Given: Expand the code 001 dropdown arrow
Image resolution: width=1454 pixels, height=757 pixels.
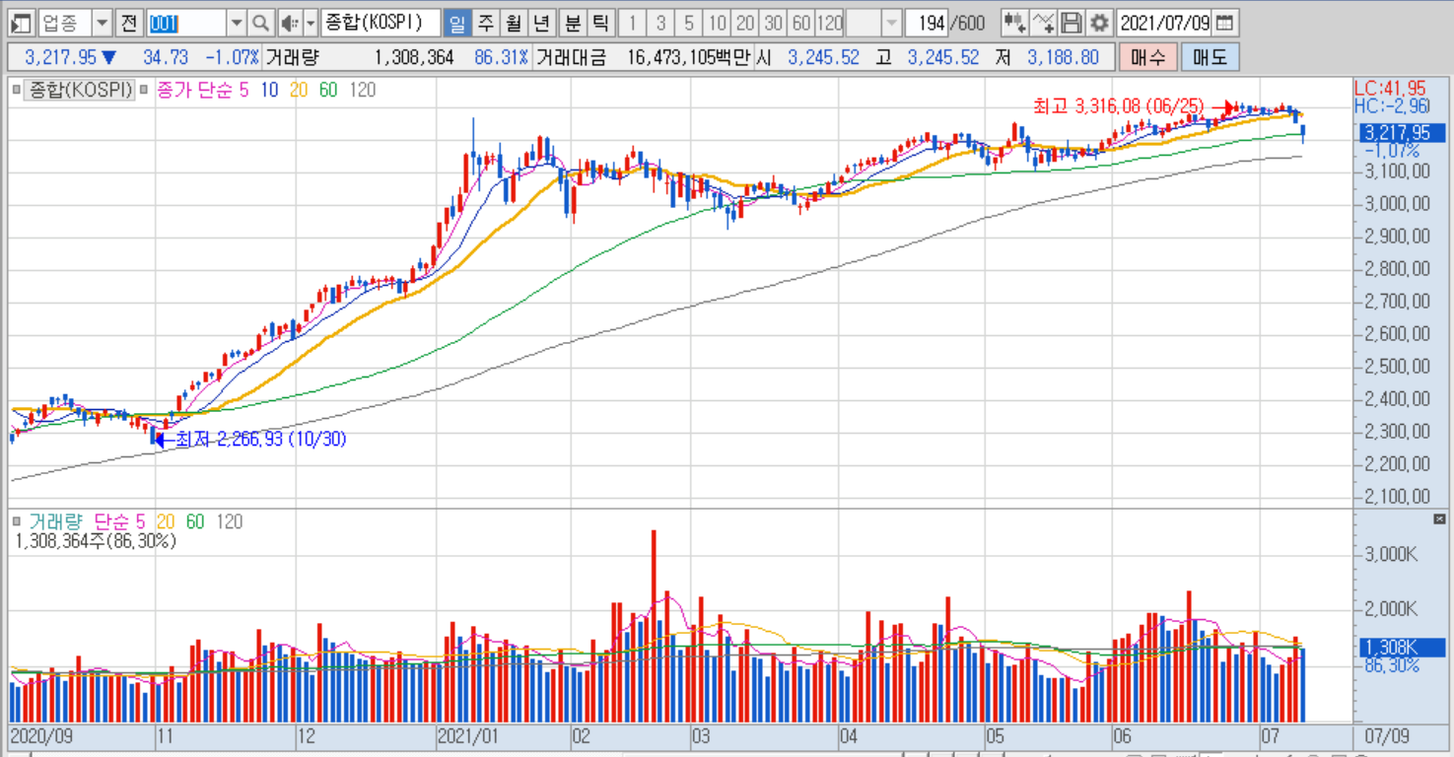Looking at the screenshot, I should pyautogui.click(x=237, y=23).
